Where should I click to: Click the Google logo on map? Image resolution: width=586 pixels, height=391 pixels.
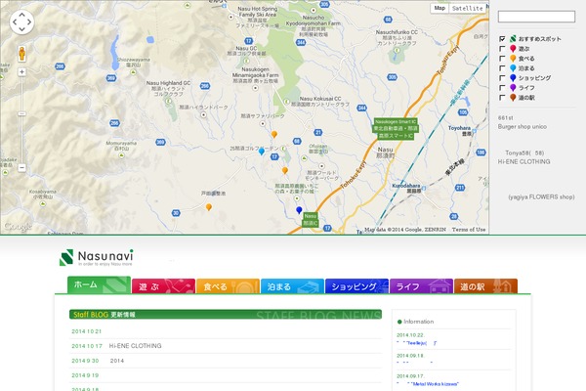click(x=18, y=227)
